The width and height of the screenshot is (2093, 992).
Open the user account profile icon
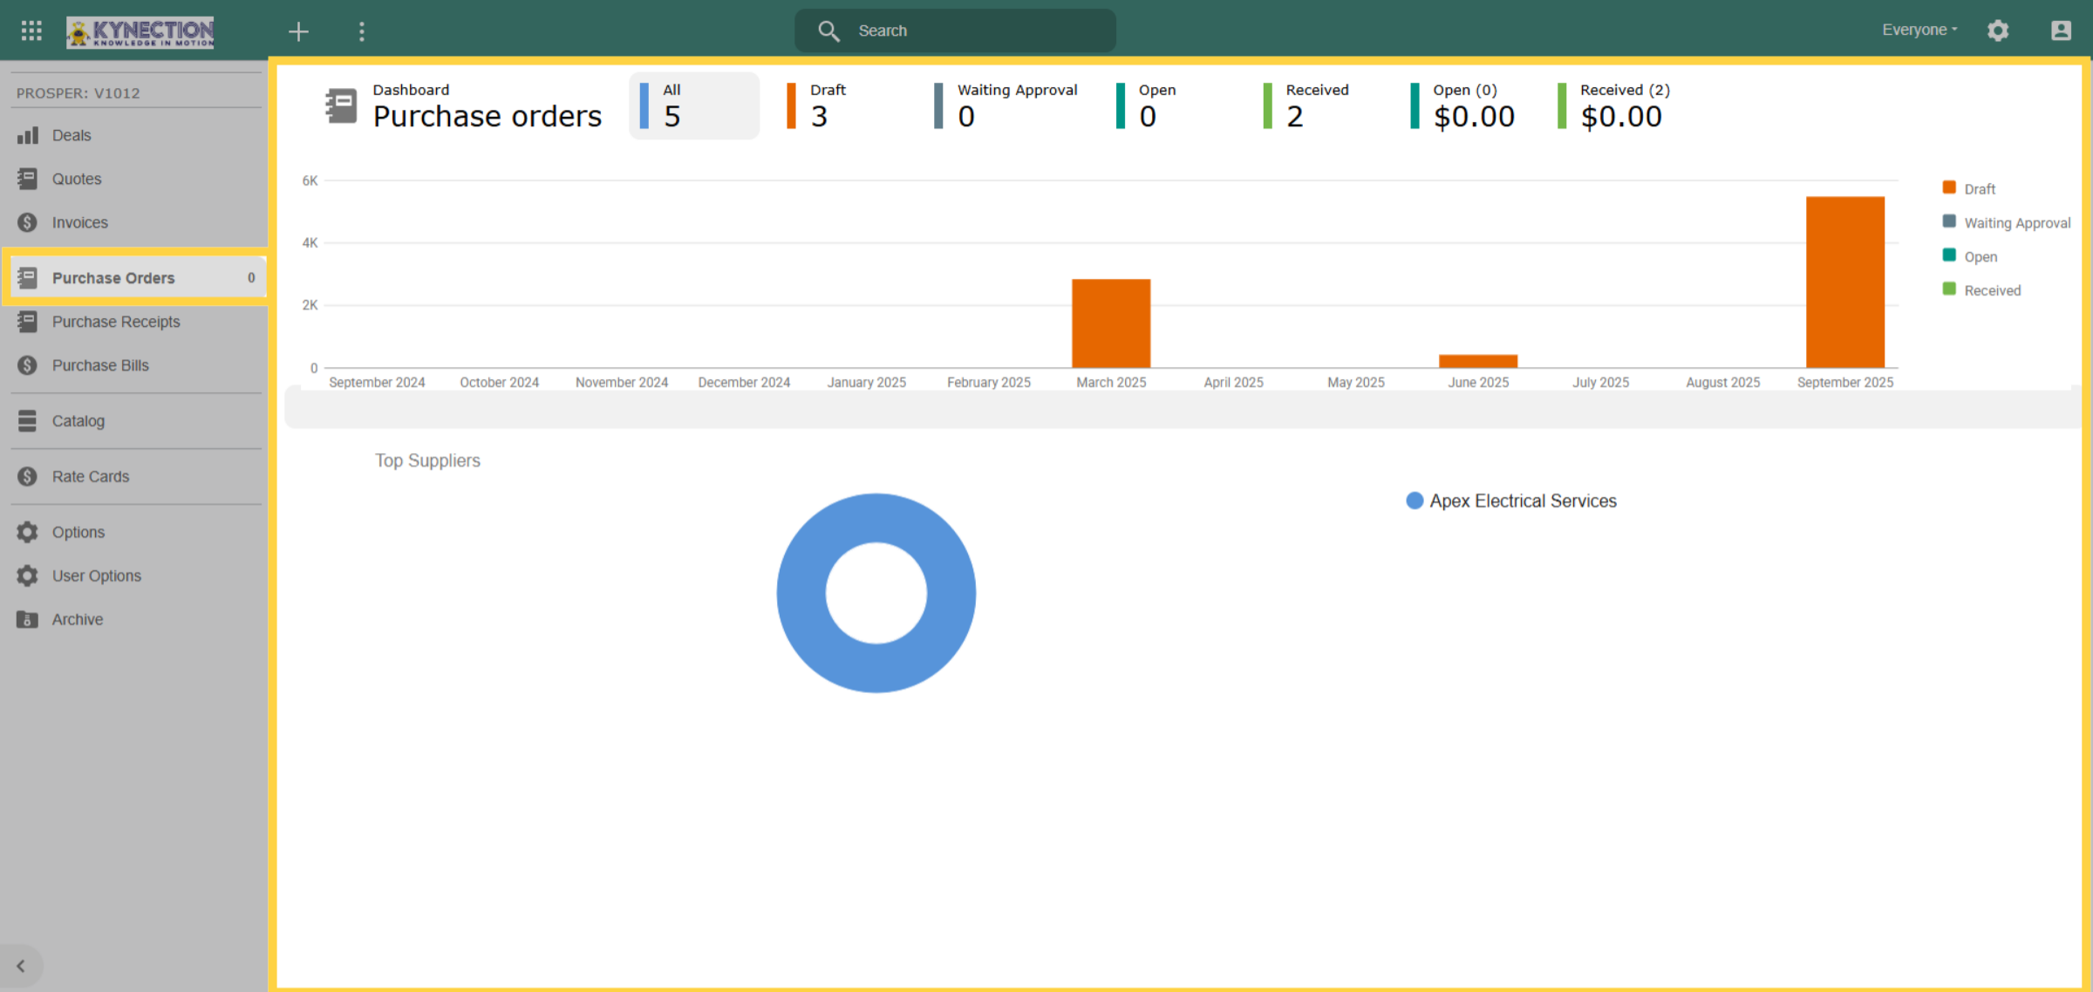pos(2061,31)
